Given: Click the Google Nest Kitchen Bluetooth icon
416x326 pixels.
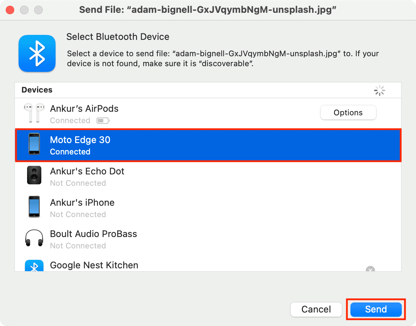Looking at the screenshot, I should 34,266.
